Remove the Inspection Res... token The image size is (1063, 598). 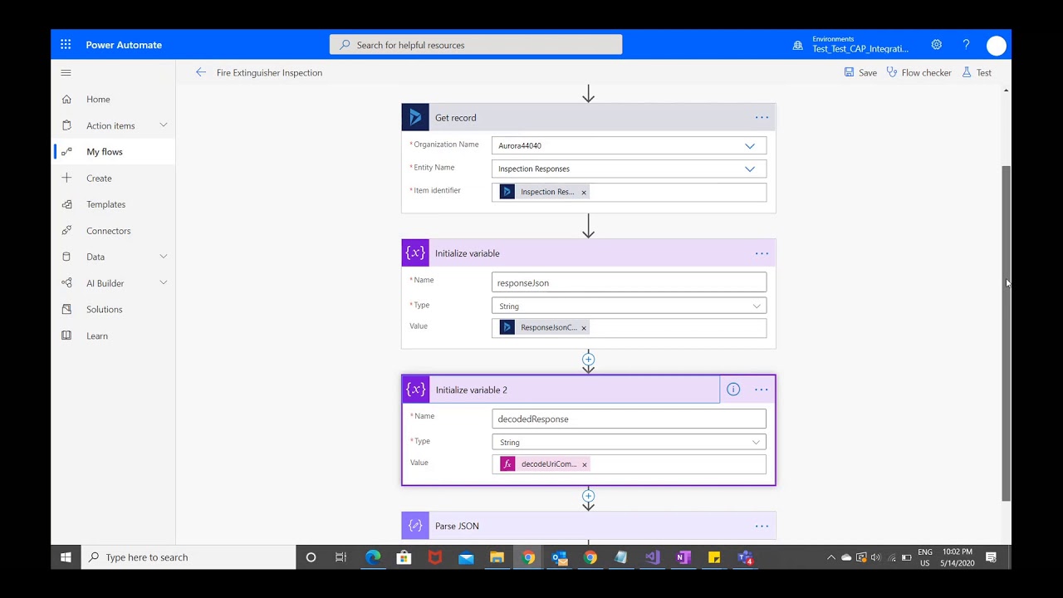click(584, 192)
